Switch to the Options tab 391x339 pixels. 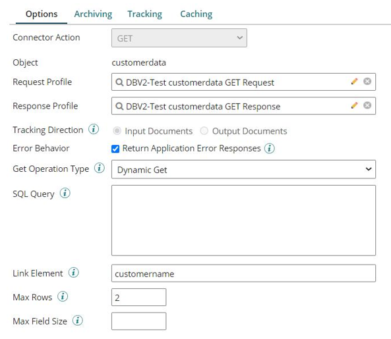click(42, 14)
